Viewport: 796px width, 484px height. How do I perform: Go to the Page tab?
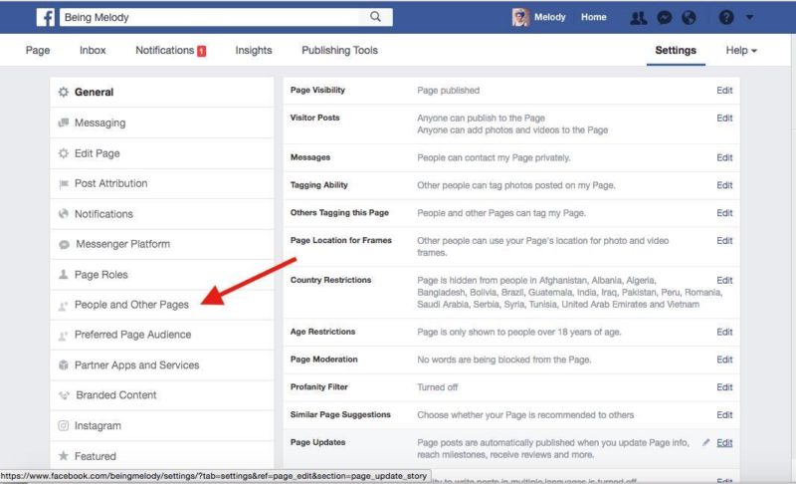point(38,50)
